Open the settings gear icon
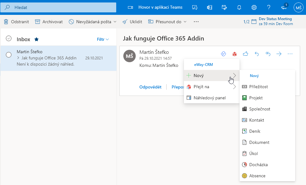 [254, 7]
